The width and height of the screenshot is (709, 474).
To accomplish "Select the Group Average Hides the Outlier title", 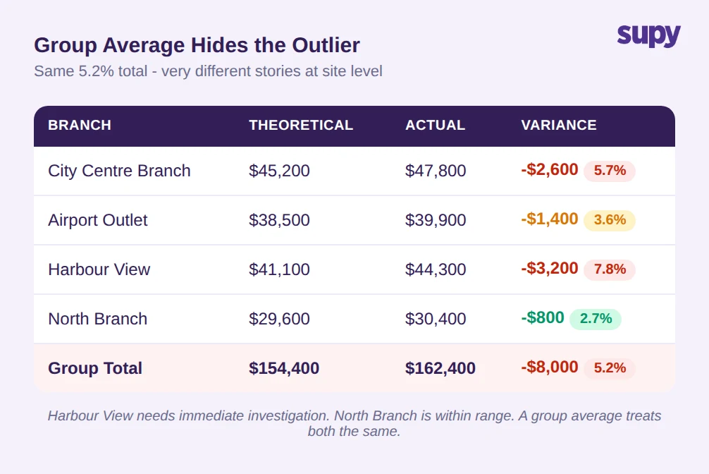I will pyautogui.click(x=197, y=45).
